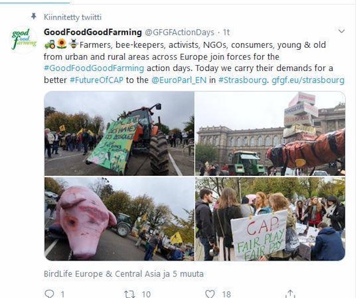The height and width of the screenshot is (298, 357).
Task: Reply to the GoodFoodGoodFarming tweet
Action: coord(49,294)
